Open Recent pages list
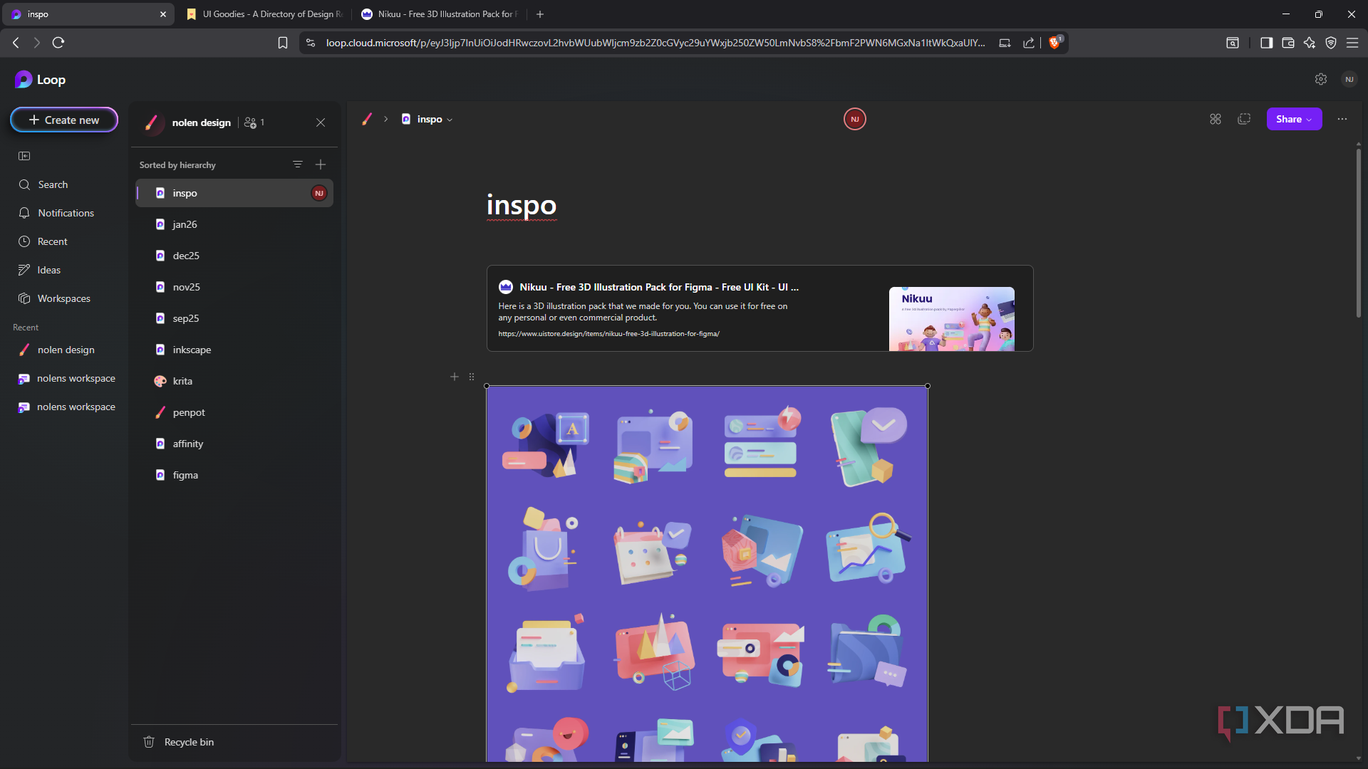1368x769 pixels. click(x=43, y=241)
